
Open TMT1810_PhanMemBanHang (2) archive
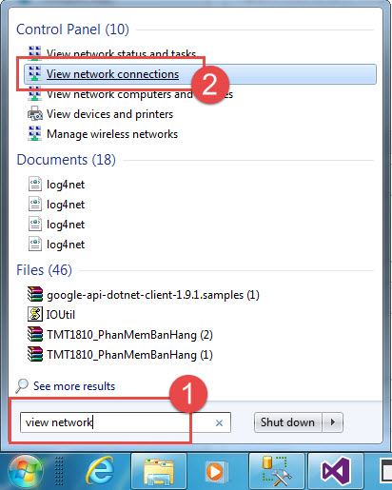pyautogui.click(x=129, y=335)
